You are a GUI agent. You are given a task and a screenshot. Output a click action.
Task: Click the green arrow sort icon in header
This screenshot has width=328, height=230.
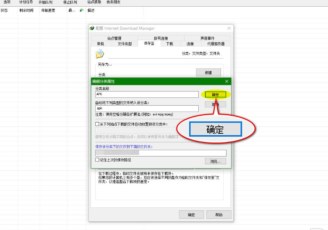[x=82, y=10]
